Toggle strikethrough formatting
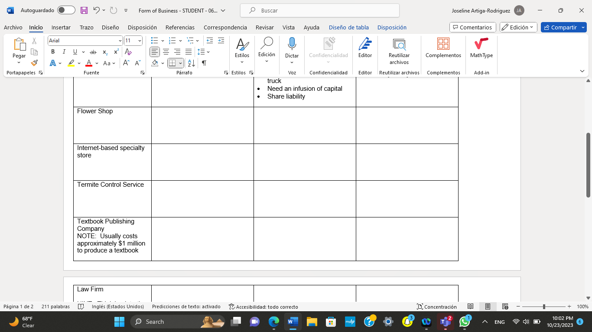This screenshot has height=332, width=592. click(x=93, y=52)
